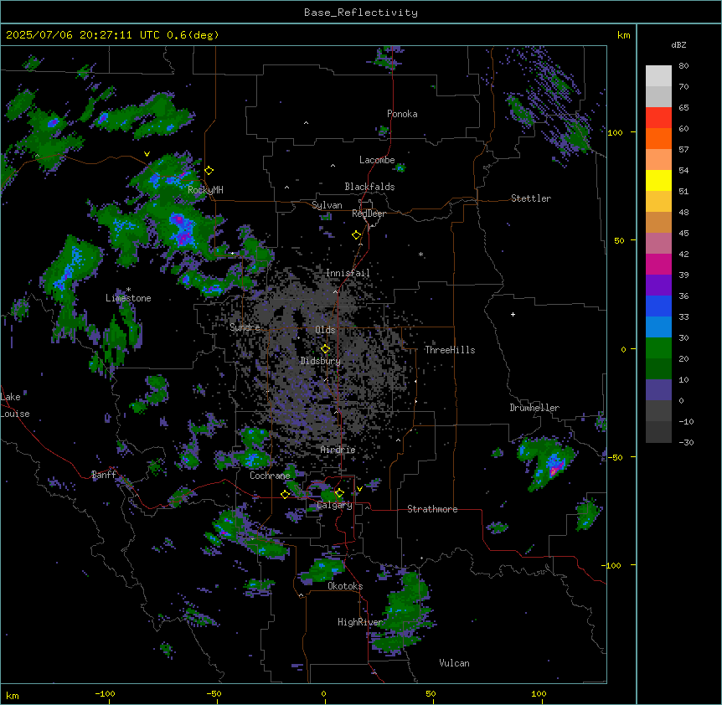Select the magenta 39-42 dBZ legend swatch
Viewport: 722px width, 705px height.
click(x=658, y=265)
